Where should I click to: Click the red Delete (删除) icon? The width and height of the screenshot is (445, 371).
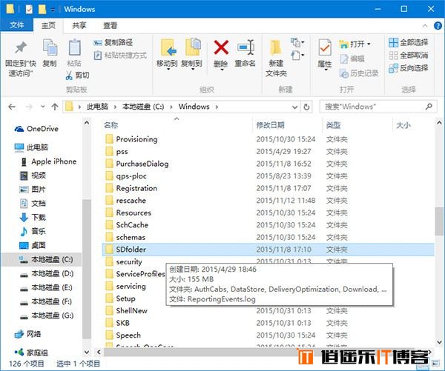tap(221, 47)
